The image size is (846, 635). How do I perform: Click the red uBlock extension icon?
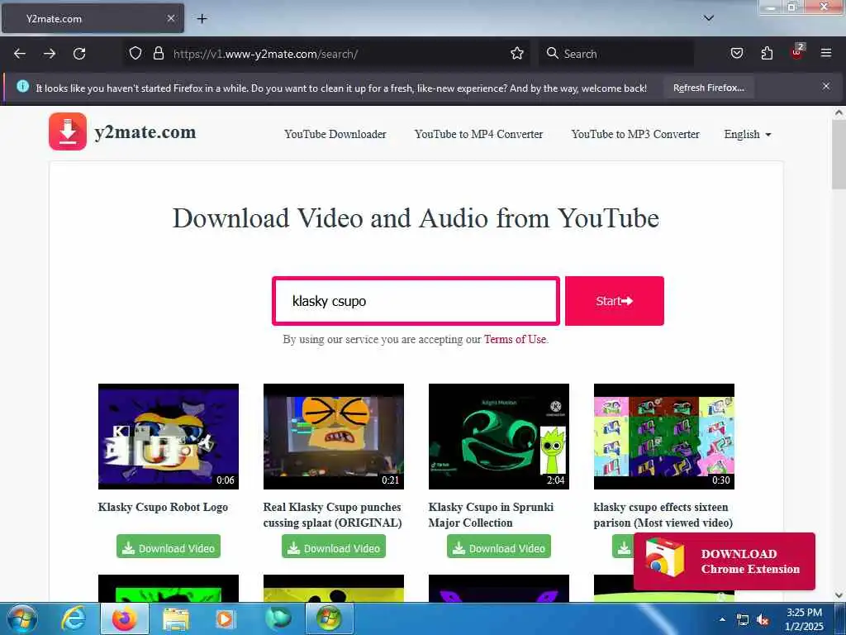pos(797,52)
